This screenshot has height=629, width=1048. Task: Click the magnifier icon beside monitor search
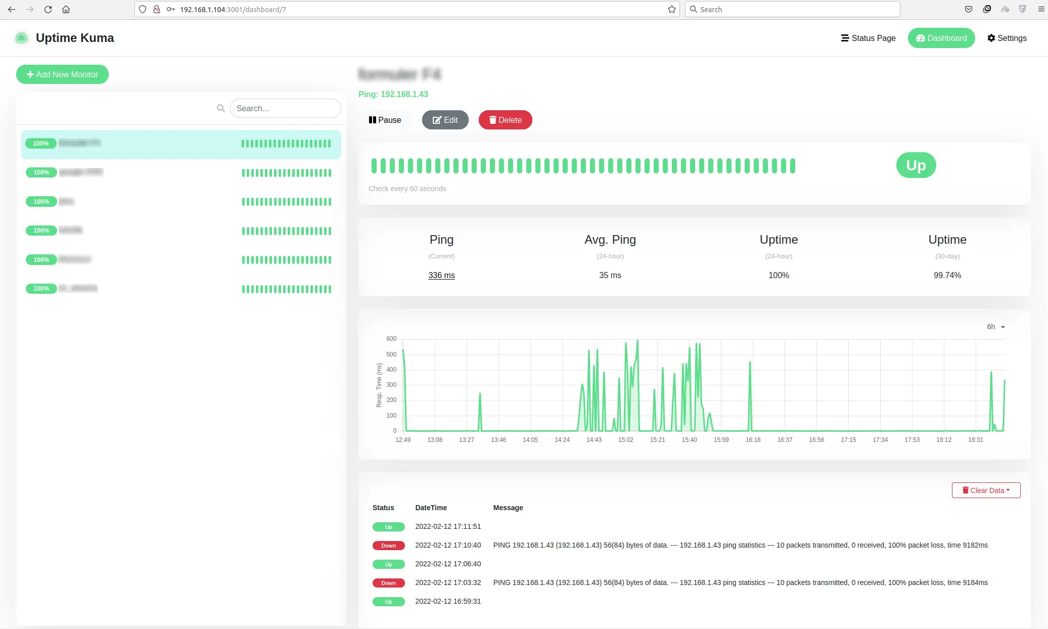point(220,108)
